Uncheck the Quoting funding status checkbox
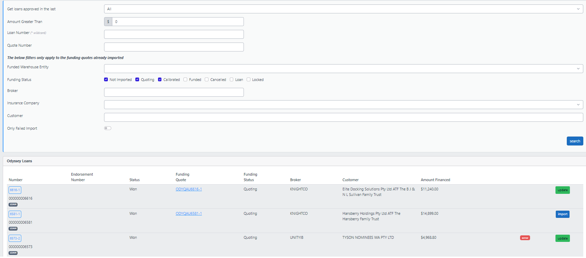The height and width of the screenshot is (258, 586). click(x=137, y=80)
